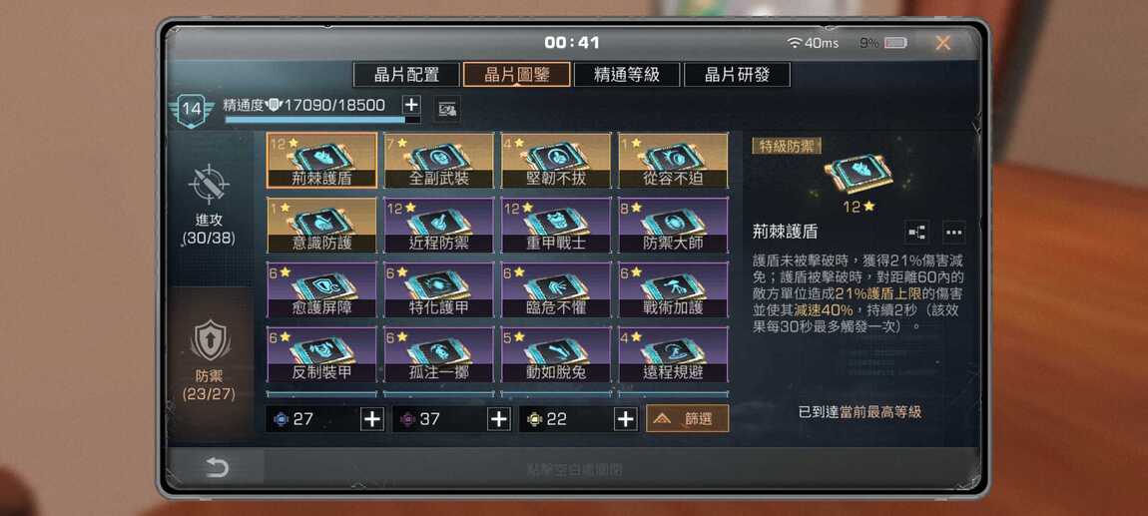Add gold chip material with plus

pos(625,418)
